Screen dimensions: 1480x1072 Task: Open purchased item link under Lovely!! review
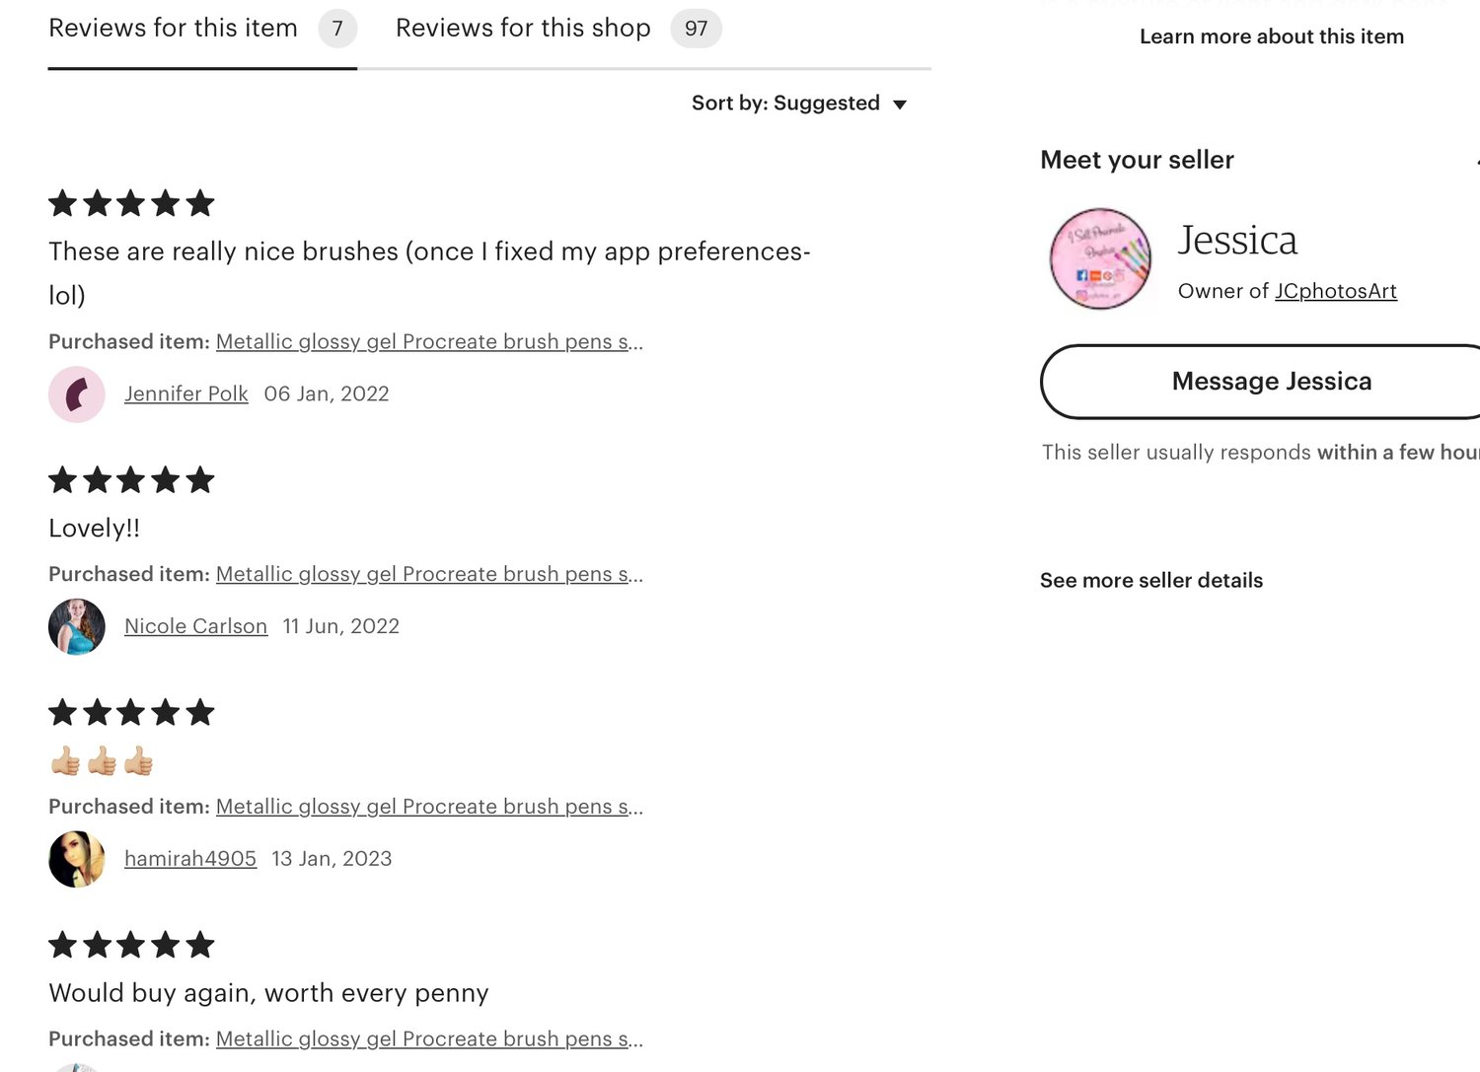(429, 574)
